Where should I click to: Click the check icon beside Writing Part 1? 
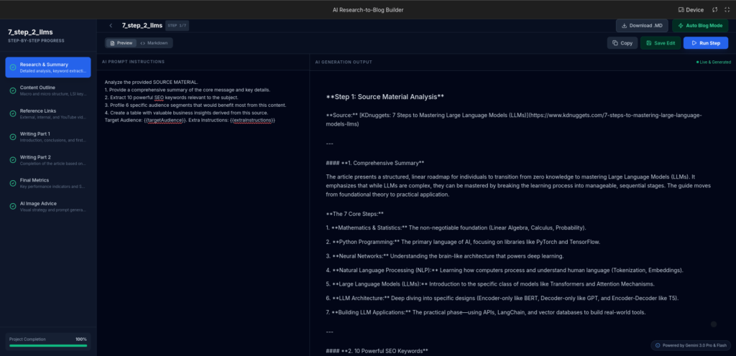(13, 137)
